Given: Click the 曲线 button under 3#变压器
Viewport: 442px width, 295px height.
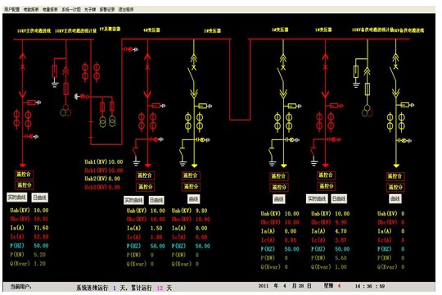Looking at the screenshot, I should pyautogui.click(x=279, y=199).
